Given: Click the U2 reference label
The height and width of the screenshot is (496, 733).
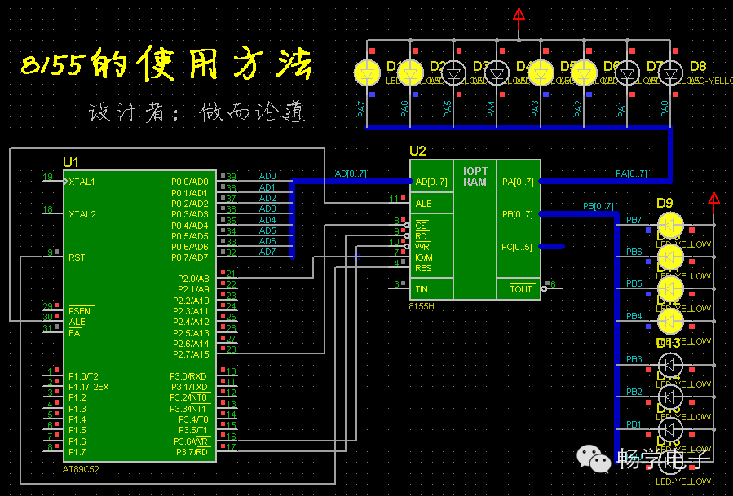Looking at the screenshot, I should pos(417,151).
